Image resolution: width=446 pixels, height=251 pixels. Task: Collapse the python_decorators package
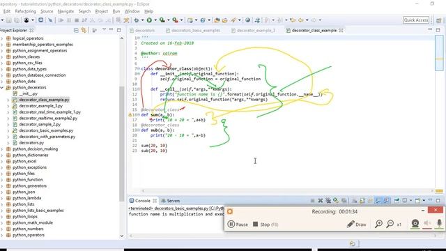(x=2, y=88)
